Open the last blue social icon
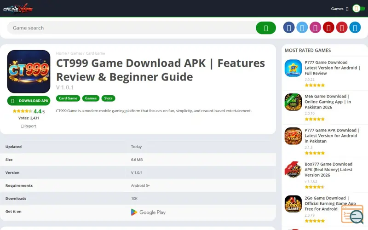This screenshot has height=230, width=368. [355, 28]
